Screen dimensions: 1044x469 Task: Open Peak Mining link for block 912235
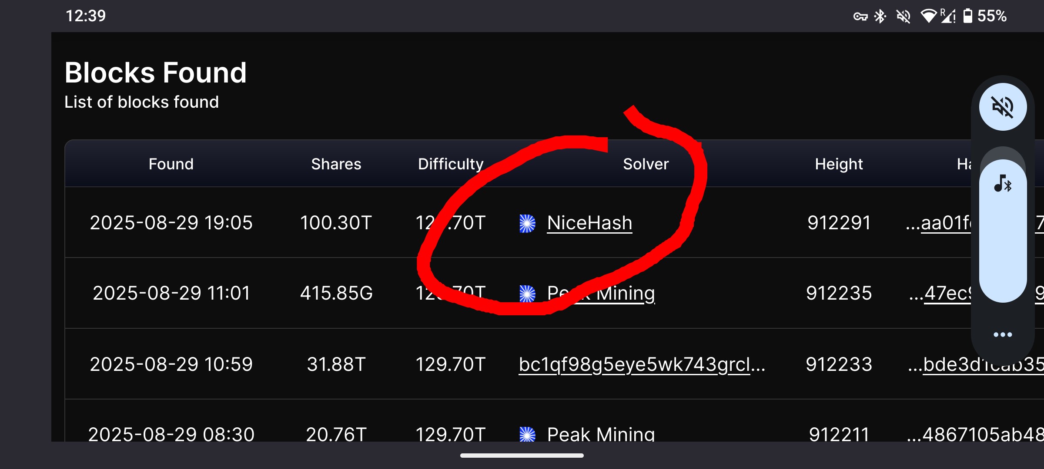coord(601,294)
